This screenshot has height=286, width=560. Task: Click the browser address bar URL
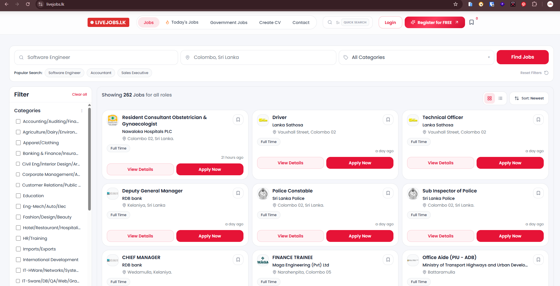pyautogui.click(x=55, y=4)
